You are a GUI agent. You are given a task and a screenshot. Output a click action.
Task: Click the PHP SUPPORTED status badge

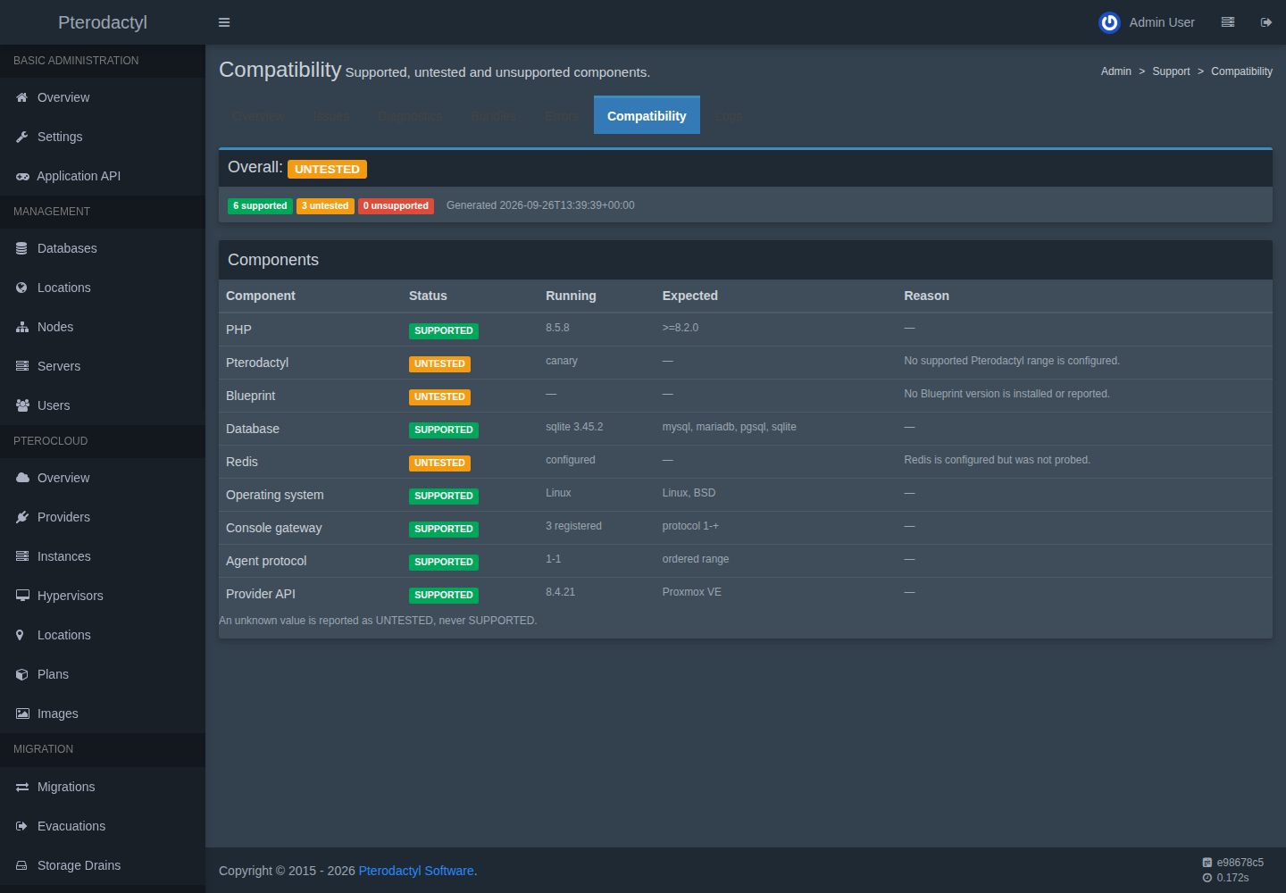[444, 331]
